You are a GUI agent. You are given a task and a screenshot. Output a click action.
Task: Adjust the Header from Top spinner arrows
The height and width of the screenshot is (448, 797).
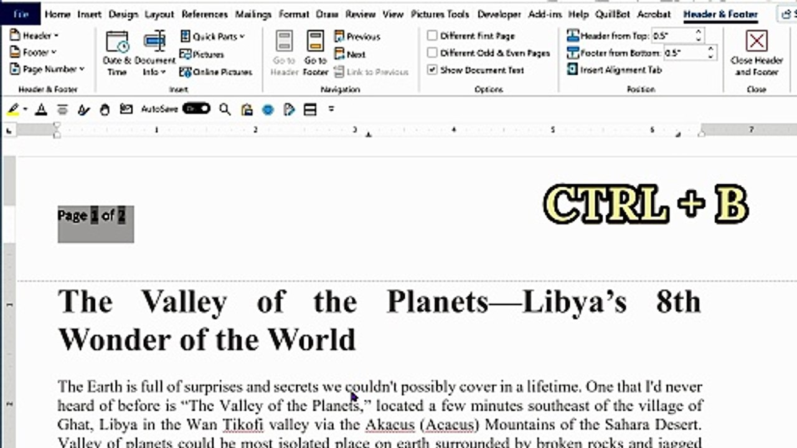(699, 36)
